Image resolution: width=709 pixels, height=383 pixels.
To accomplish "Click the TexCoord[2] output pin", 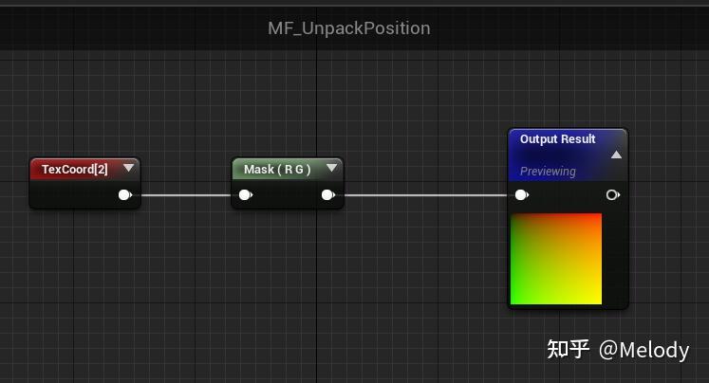I will tap(124, 195).
